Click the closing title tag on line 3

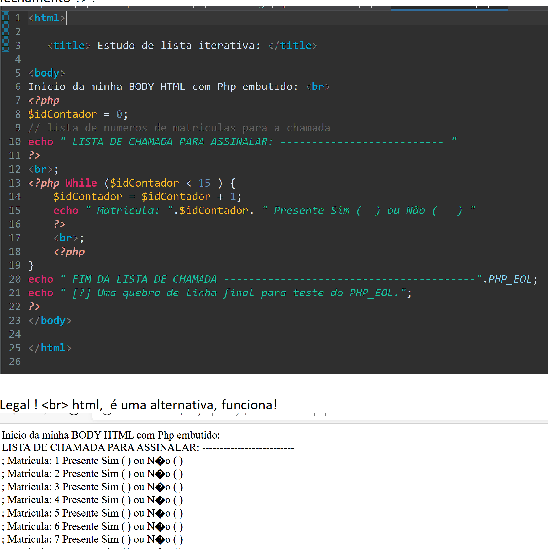(x=293, y=45)
